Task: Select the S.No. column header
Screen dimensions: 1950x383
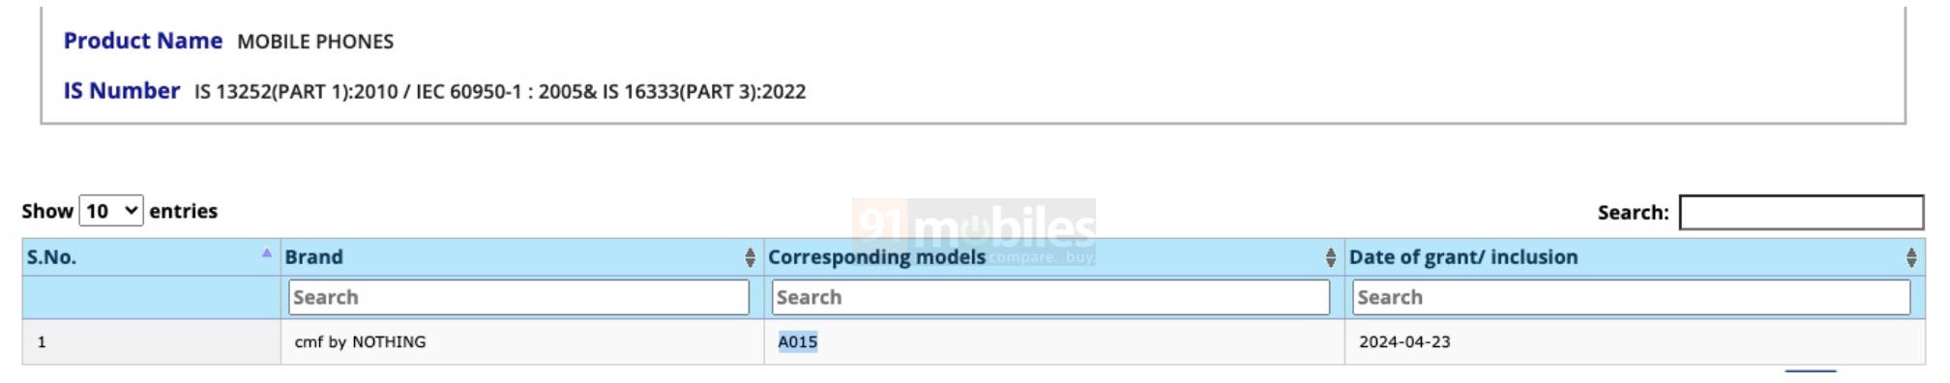Action: click(52, 257)
